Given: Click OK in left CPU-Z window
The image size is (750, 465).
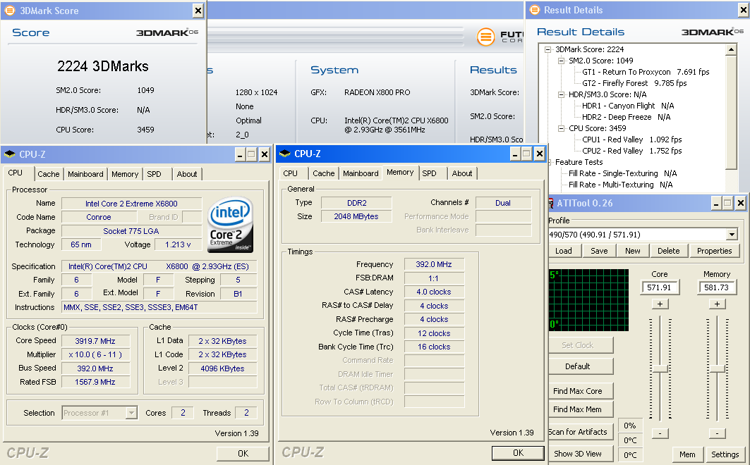Looking at the screenshot, I should pos(243,453).
